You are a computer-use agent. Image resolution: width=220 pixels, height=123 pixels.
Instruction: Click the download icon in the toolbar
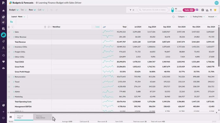pyautogui.click(x=211, y=10)
